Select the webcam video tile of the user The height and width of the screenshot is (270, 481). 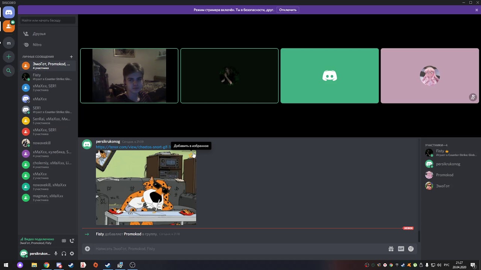pyautogui.click(x=129, y=76)
